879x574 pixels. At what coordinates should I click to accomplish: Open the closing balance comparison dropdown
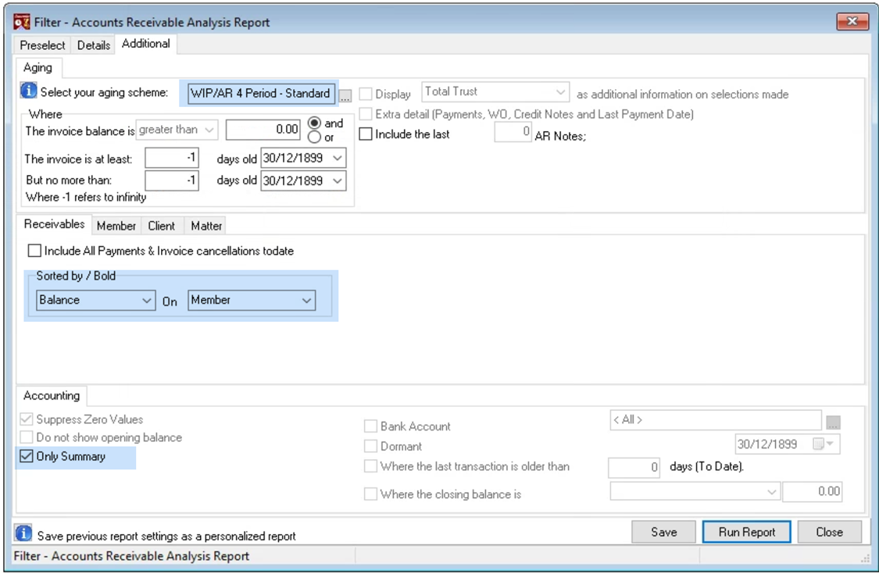point(772,492)
